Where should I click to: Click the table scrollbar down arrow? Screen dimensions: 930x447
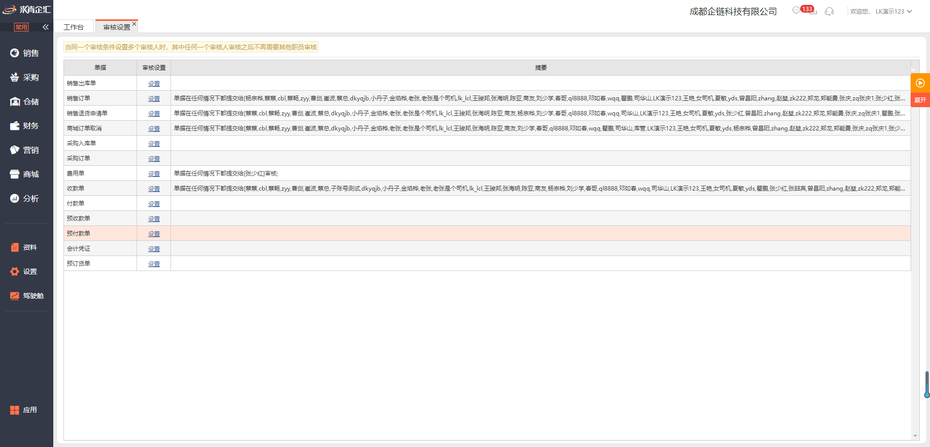coord(915,436)
